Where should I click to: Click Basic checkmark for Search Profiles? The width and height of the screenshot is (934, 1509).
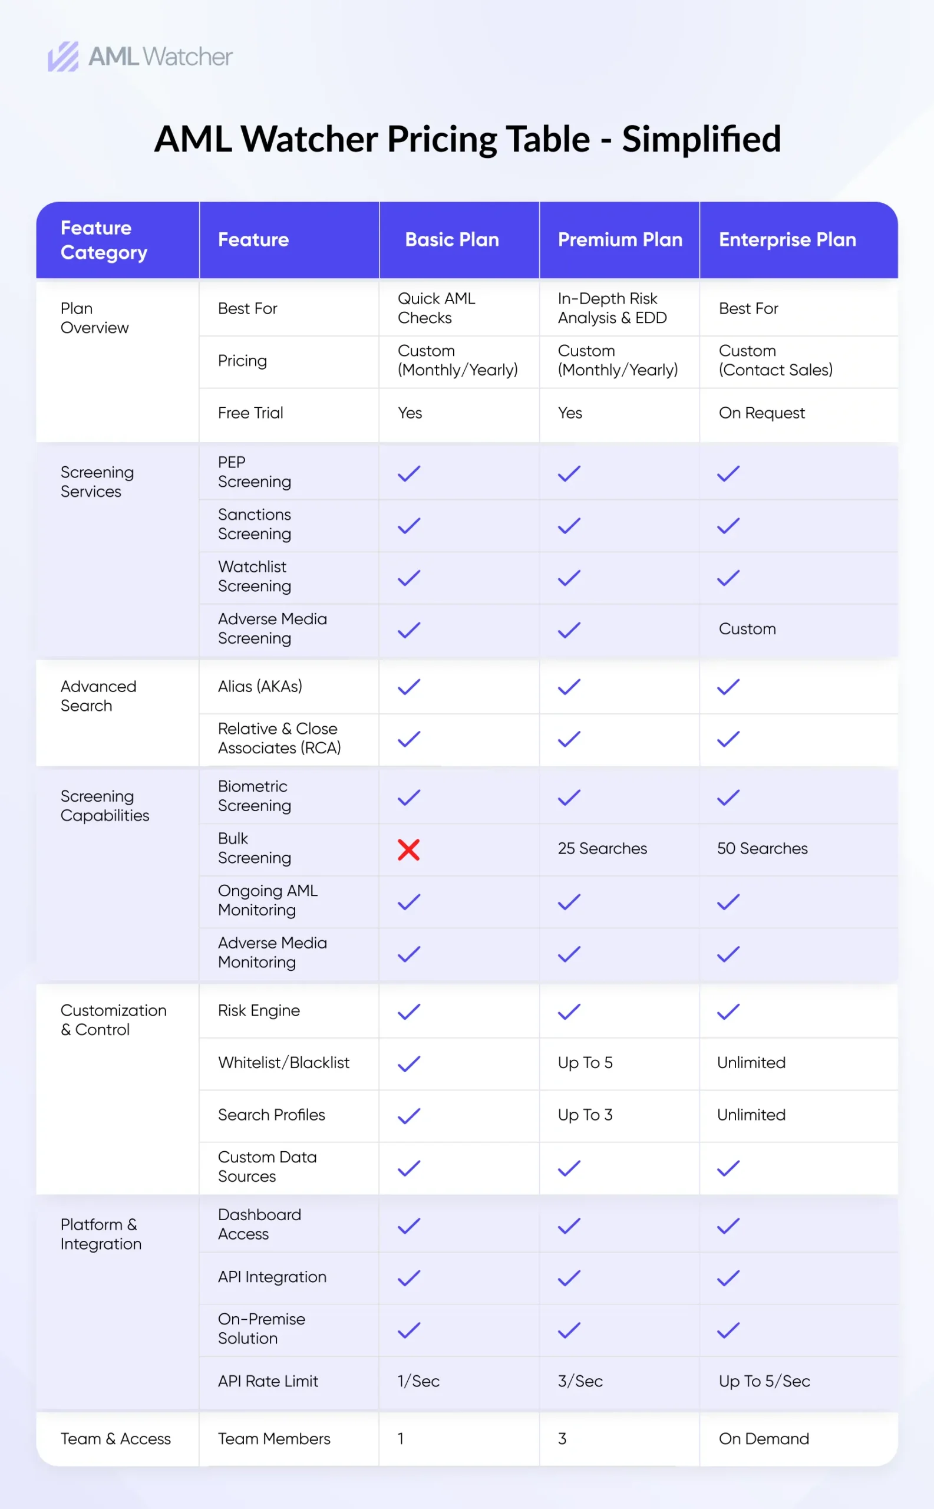point(408,1116)
